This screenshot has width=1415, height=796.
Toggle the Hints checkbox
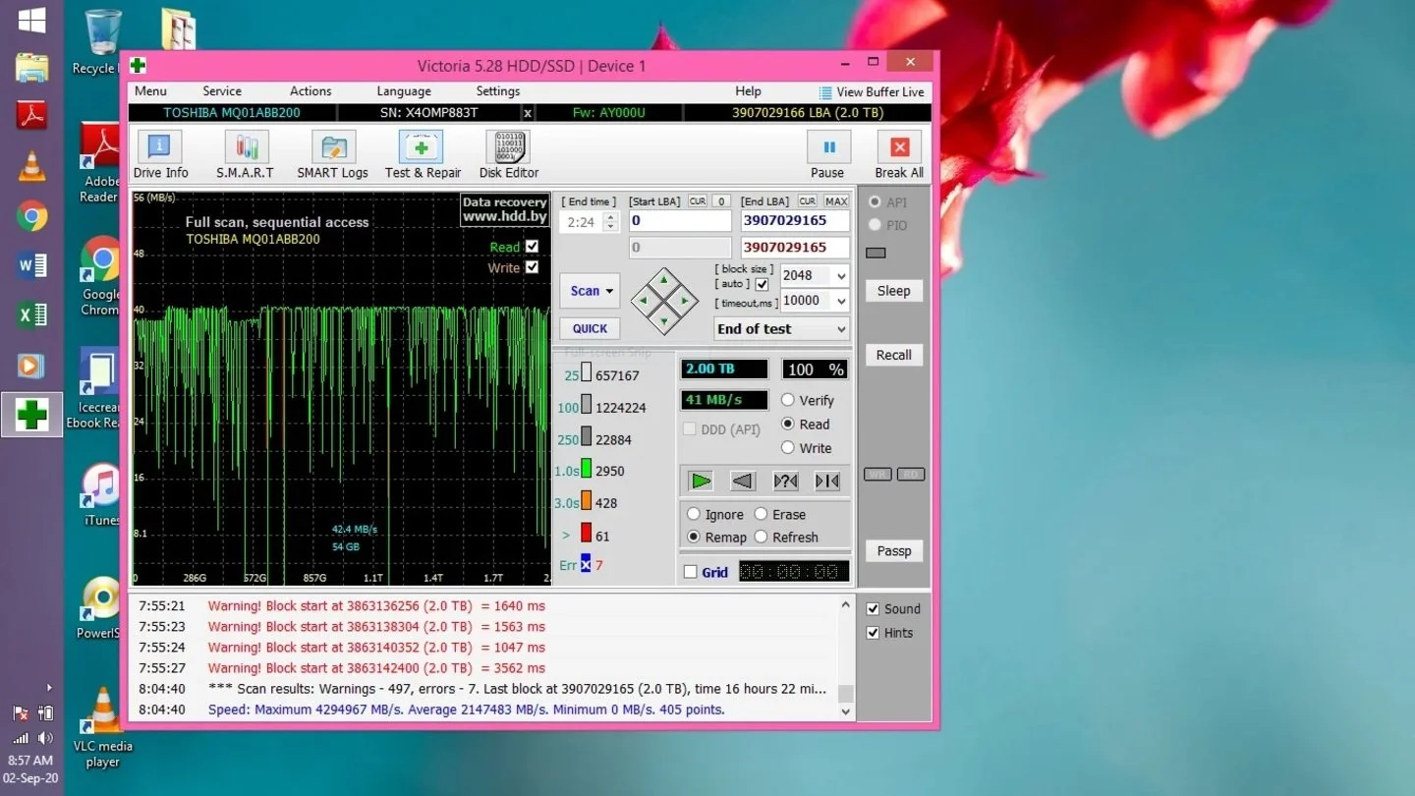(x=873, y=633)
